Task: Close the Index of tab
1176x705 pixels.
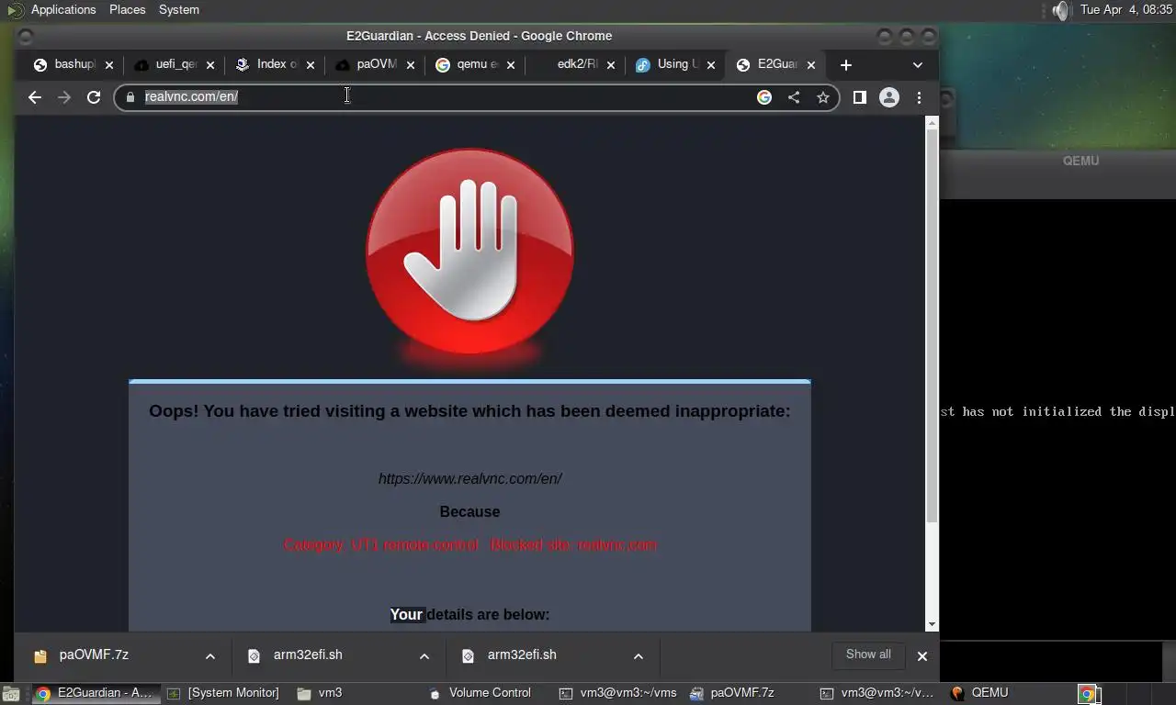Action: (311, 65)
